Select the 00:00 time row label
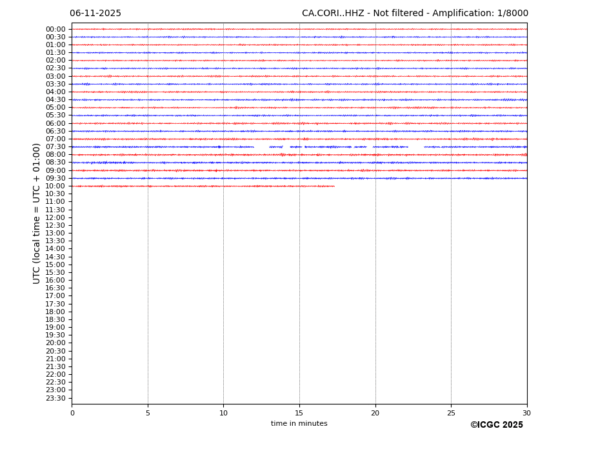 [x=55, y=29]
